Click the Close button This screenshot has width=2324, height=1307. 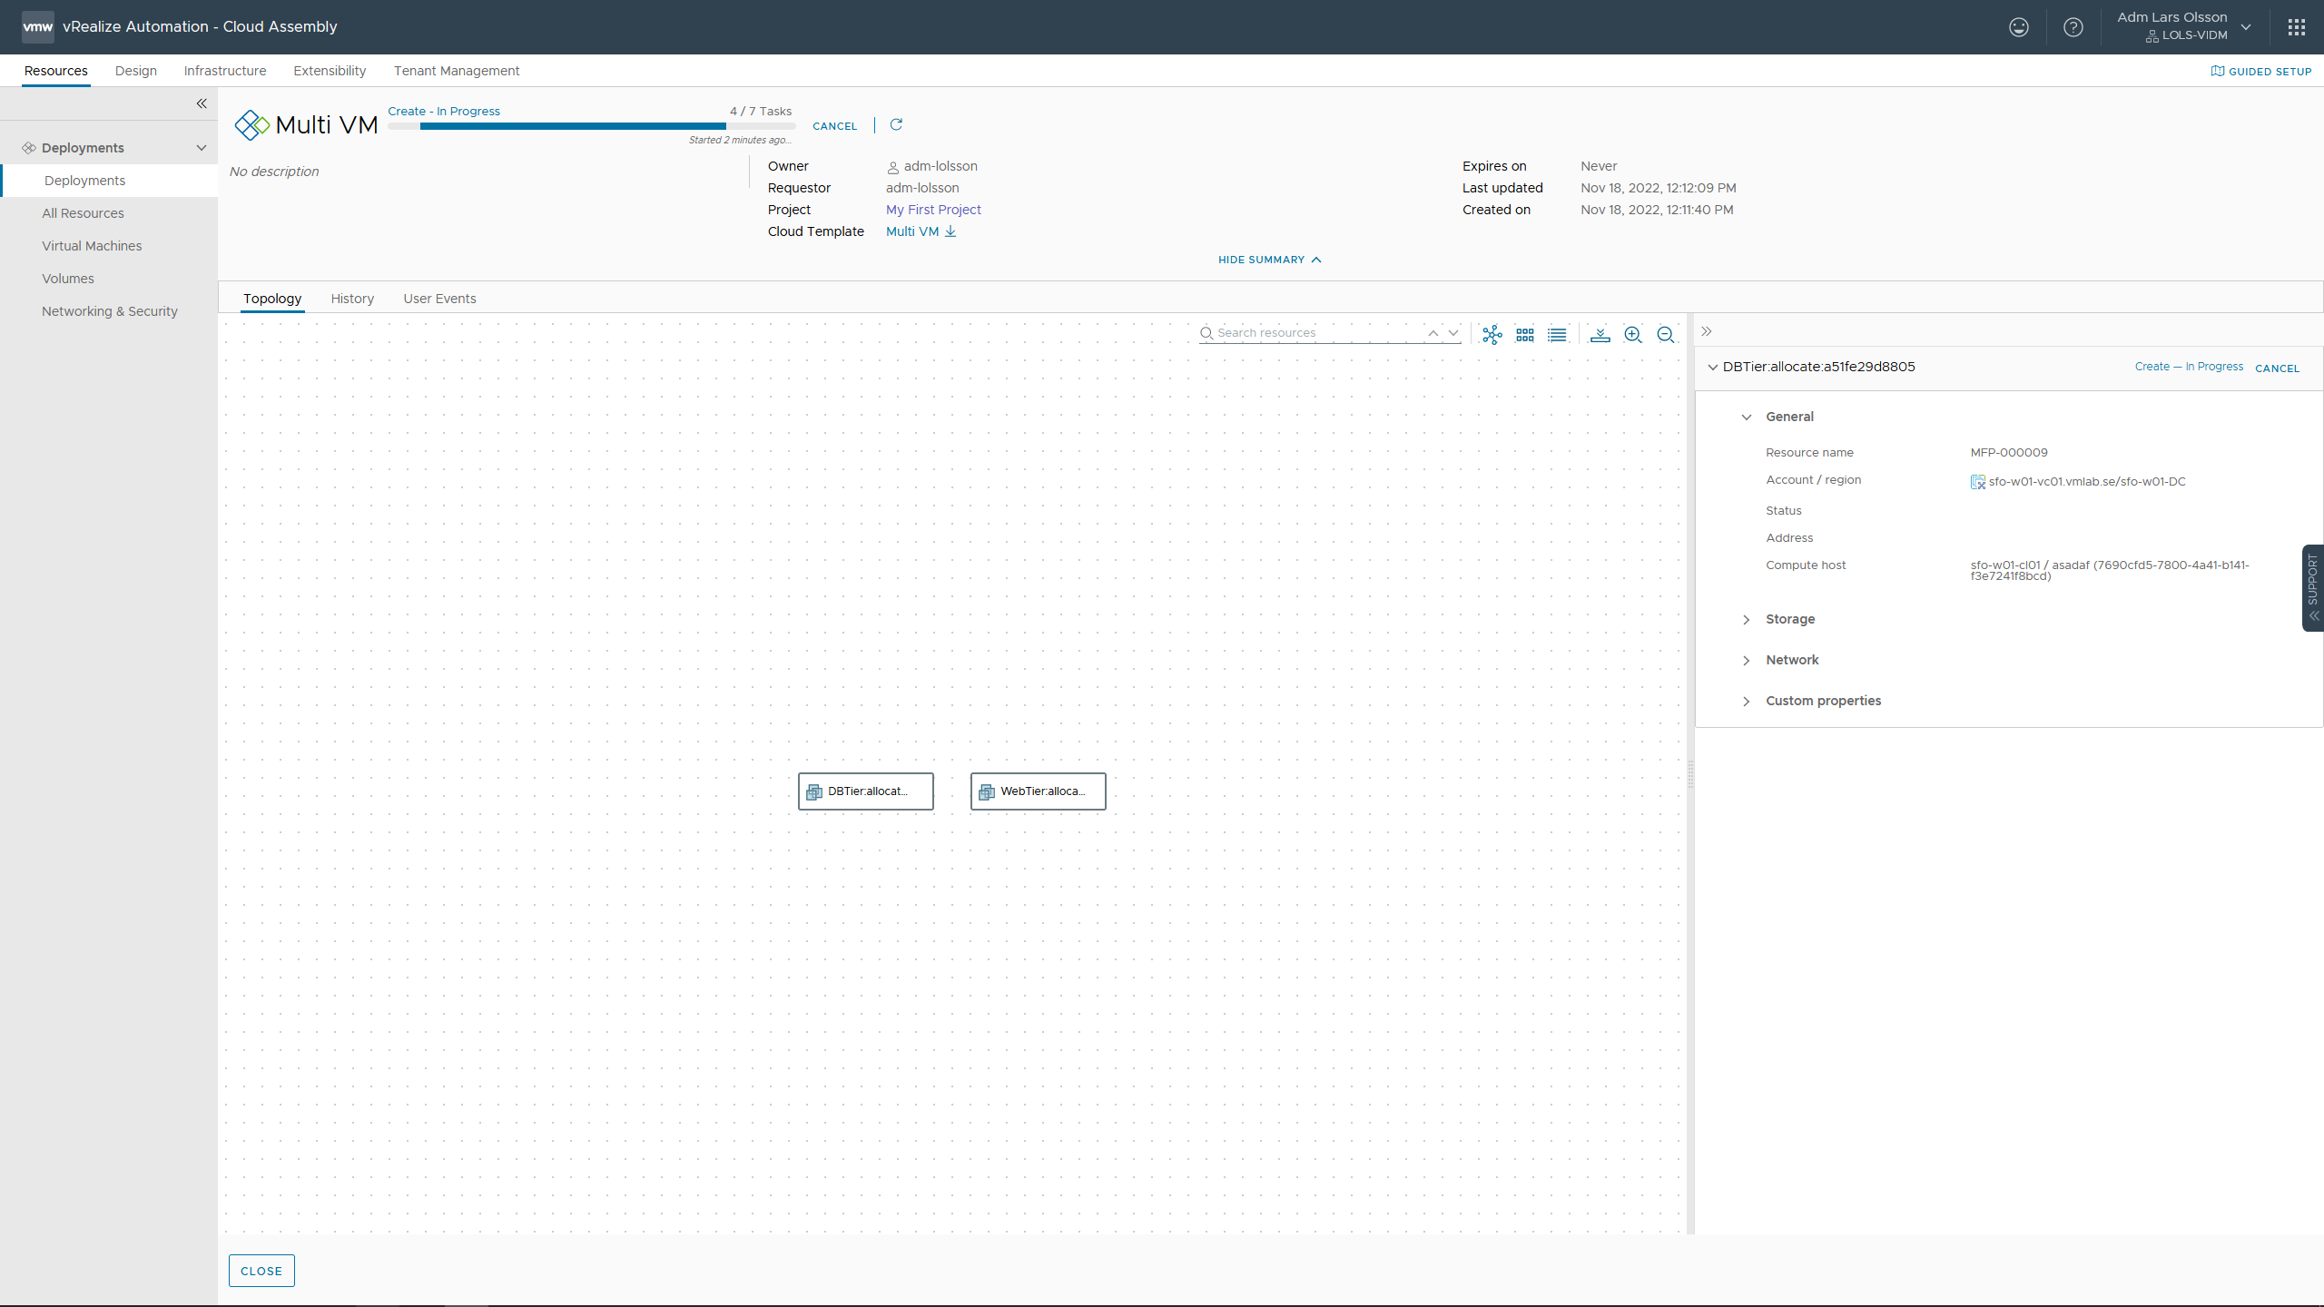pyautogui.click(x=261, y=1271)
